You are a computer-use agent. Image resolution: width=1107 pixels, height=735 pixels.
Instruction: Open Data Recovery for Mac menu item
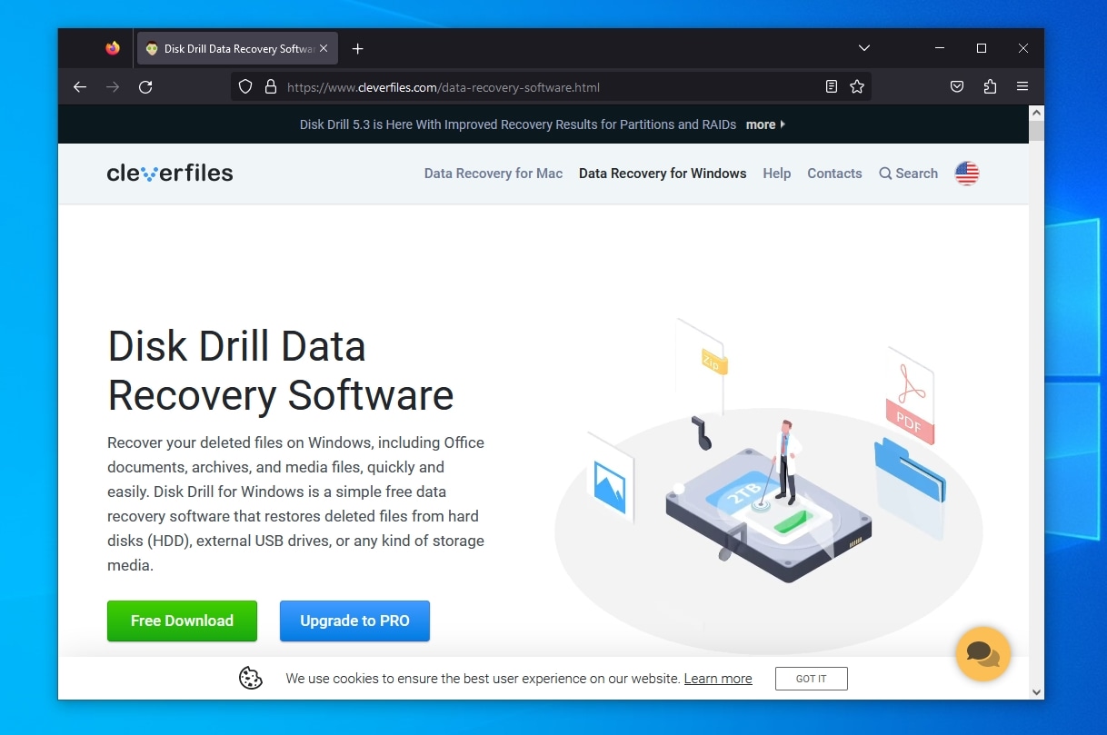coord(494,174)
